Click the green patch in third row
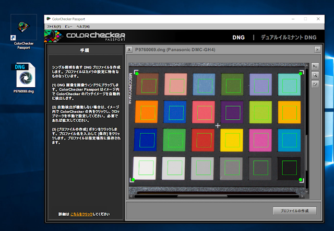Image resolution: width=334 pixels, height=231 pixels. click(174, 140)
